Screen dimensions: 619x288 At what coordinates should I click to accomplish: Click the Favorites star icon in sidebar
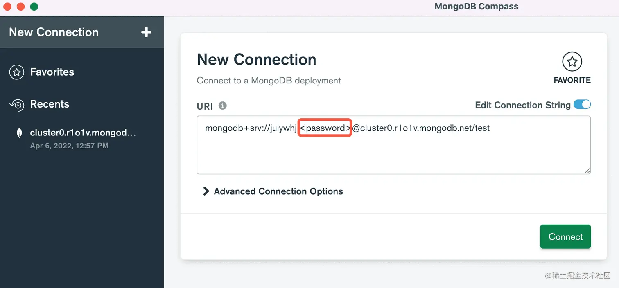[x=17, y=72]
